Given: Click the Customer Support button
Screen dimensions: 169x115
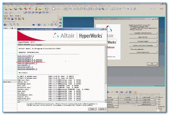Looking at the screenshot, I should pos(143,41).
